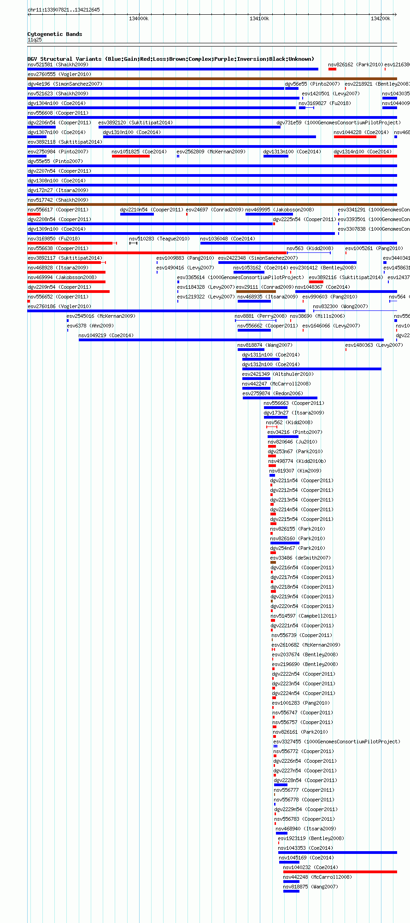This screenshot has width=410, height=923.
Task: Click nsv832300 (Wong2007) label
Action: pyautogui.click(x=340, y=306)
